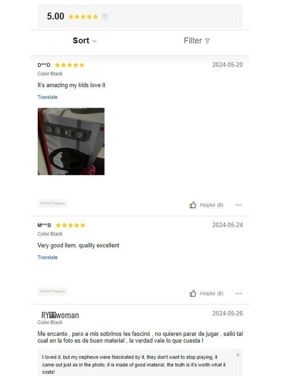282x376 pixels.
Task: Click Points Program tag under second review
Action: [52, 291]
